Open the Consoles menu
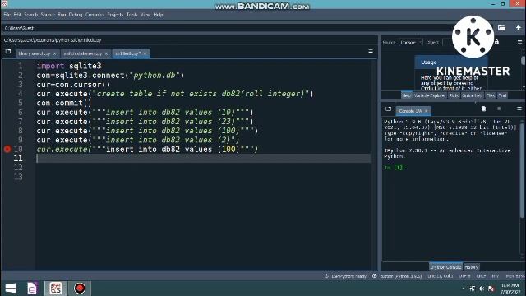Image resolution: width=526 pixels, height=296 pixels. (x=95, y=15)
